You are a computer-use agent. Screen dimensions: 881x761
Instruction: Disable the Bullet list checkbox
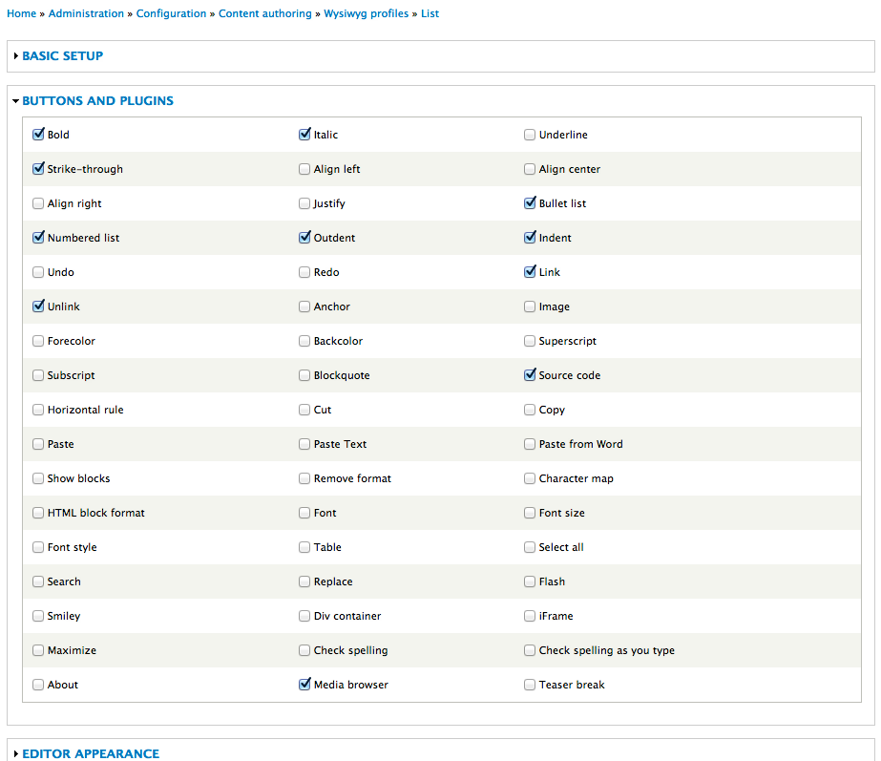tap(530, 202)
